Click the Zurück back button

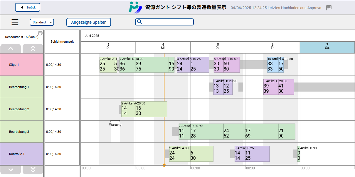(x=28, y=7)
